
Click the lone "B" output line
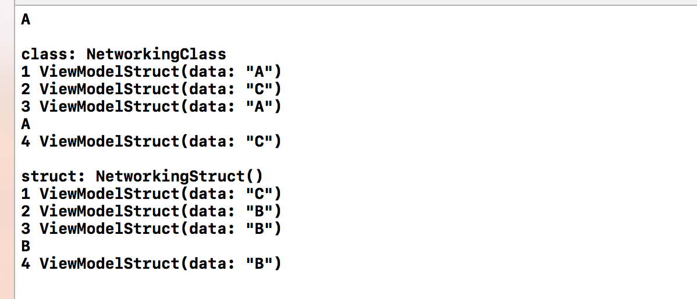pos(26,246)
